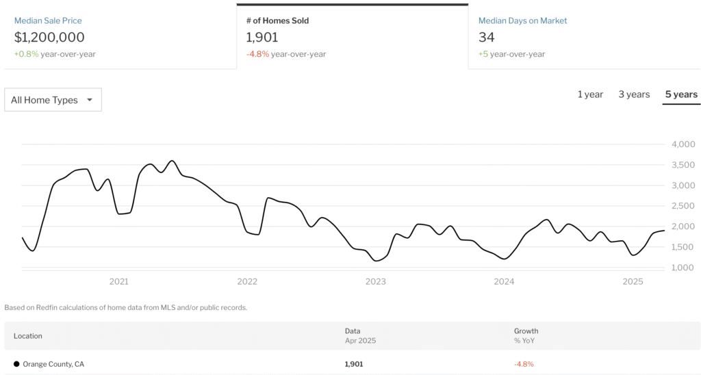Screen dimensions: 701x375
Task: Click the Data Apr 2025 column header
Action: point(360,335)
